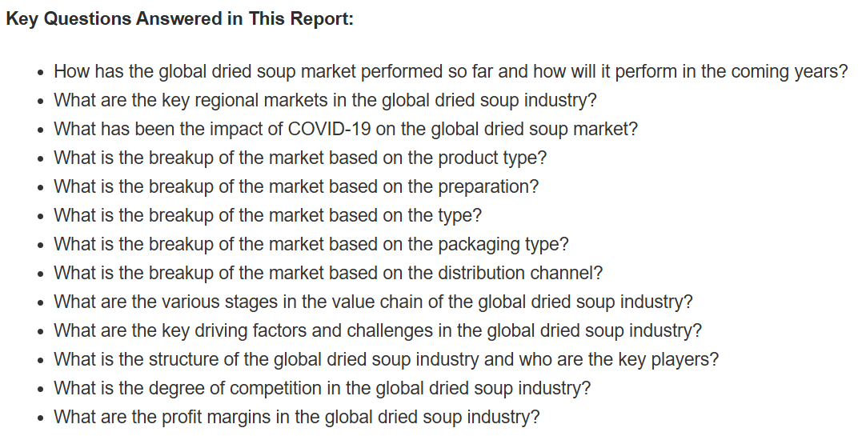Click the value chain stages question

(373, 302)
